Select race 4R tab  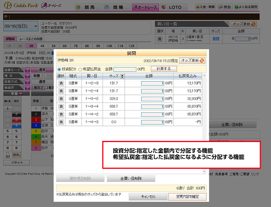click(43, 46)
